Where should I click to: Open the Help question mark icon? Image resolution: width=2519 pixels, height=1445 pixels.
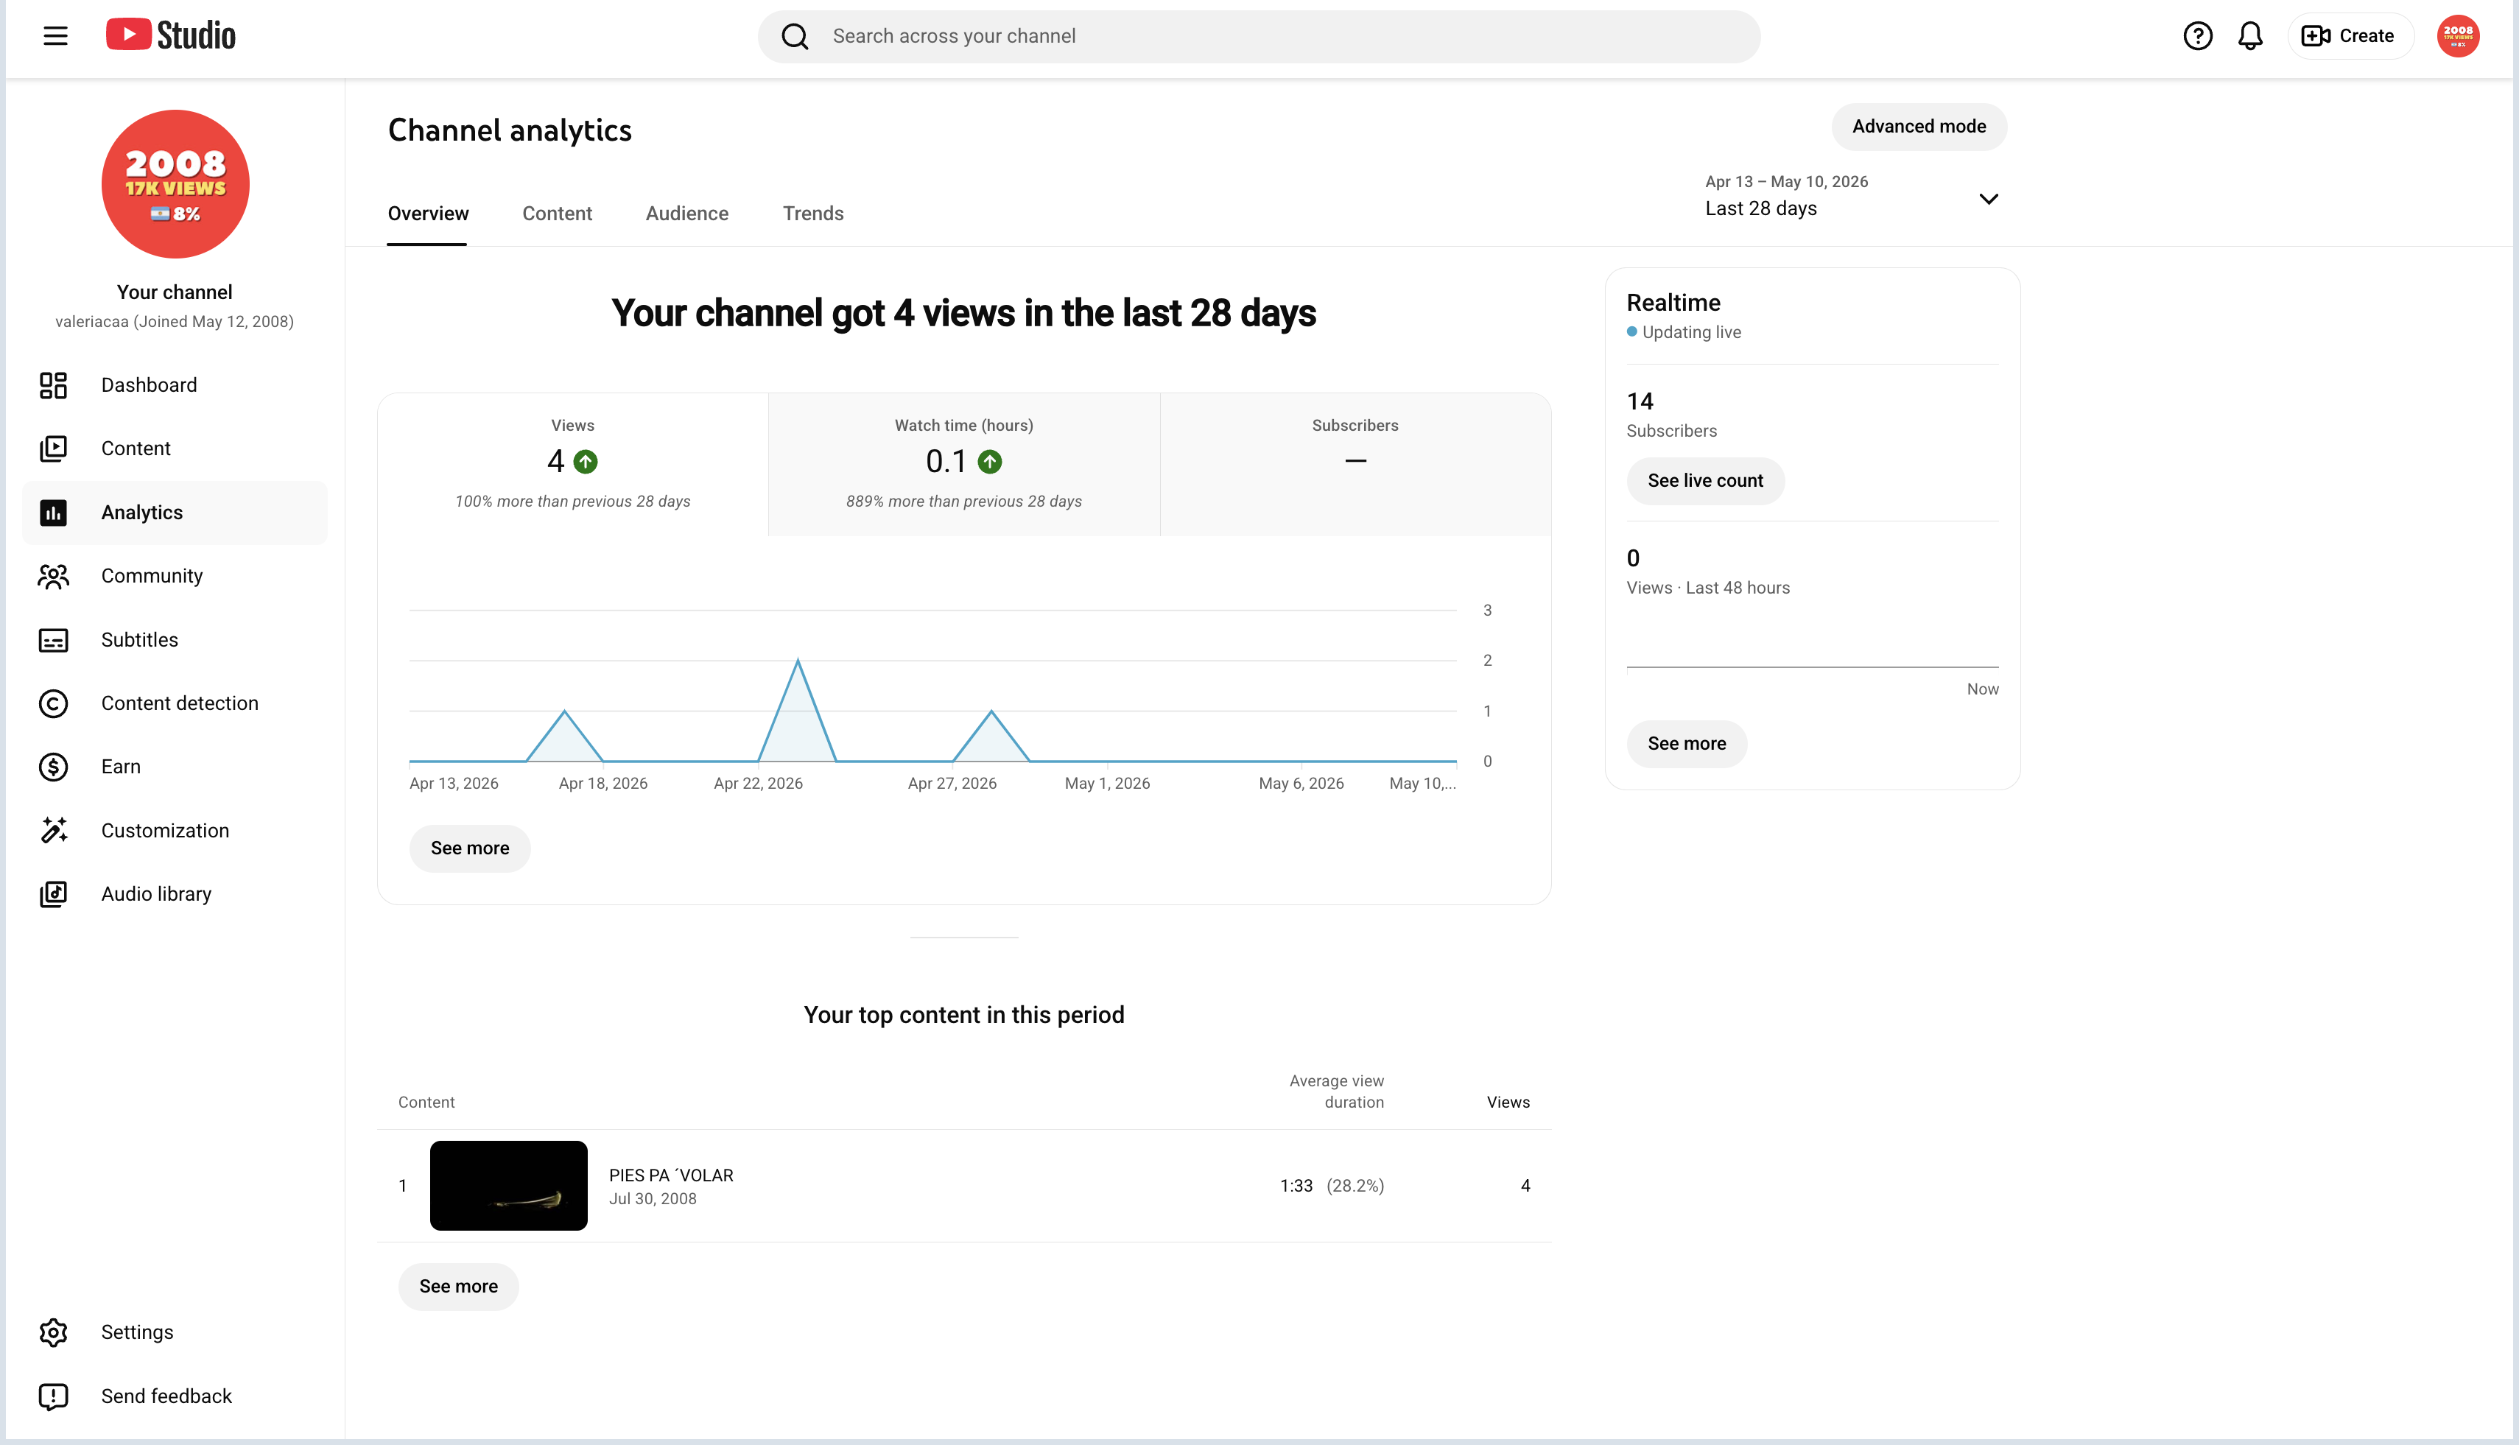click(x=2197, y=37)
